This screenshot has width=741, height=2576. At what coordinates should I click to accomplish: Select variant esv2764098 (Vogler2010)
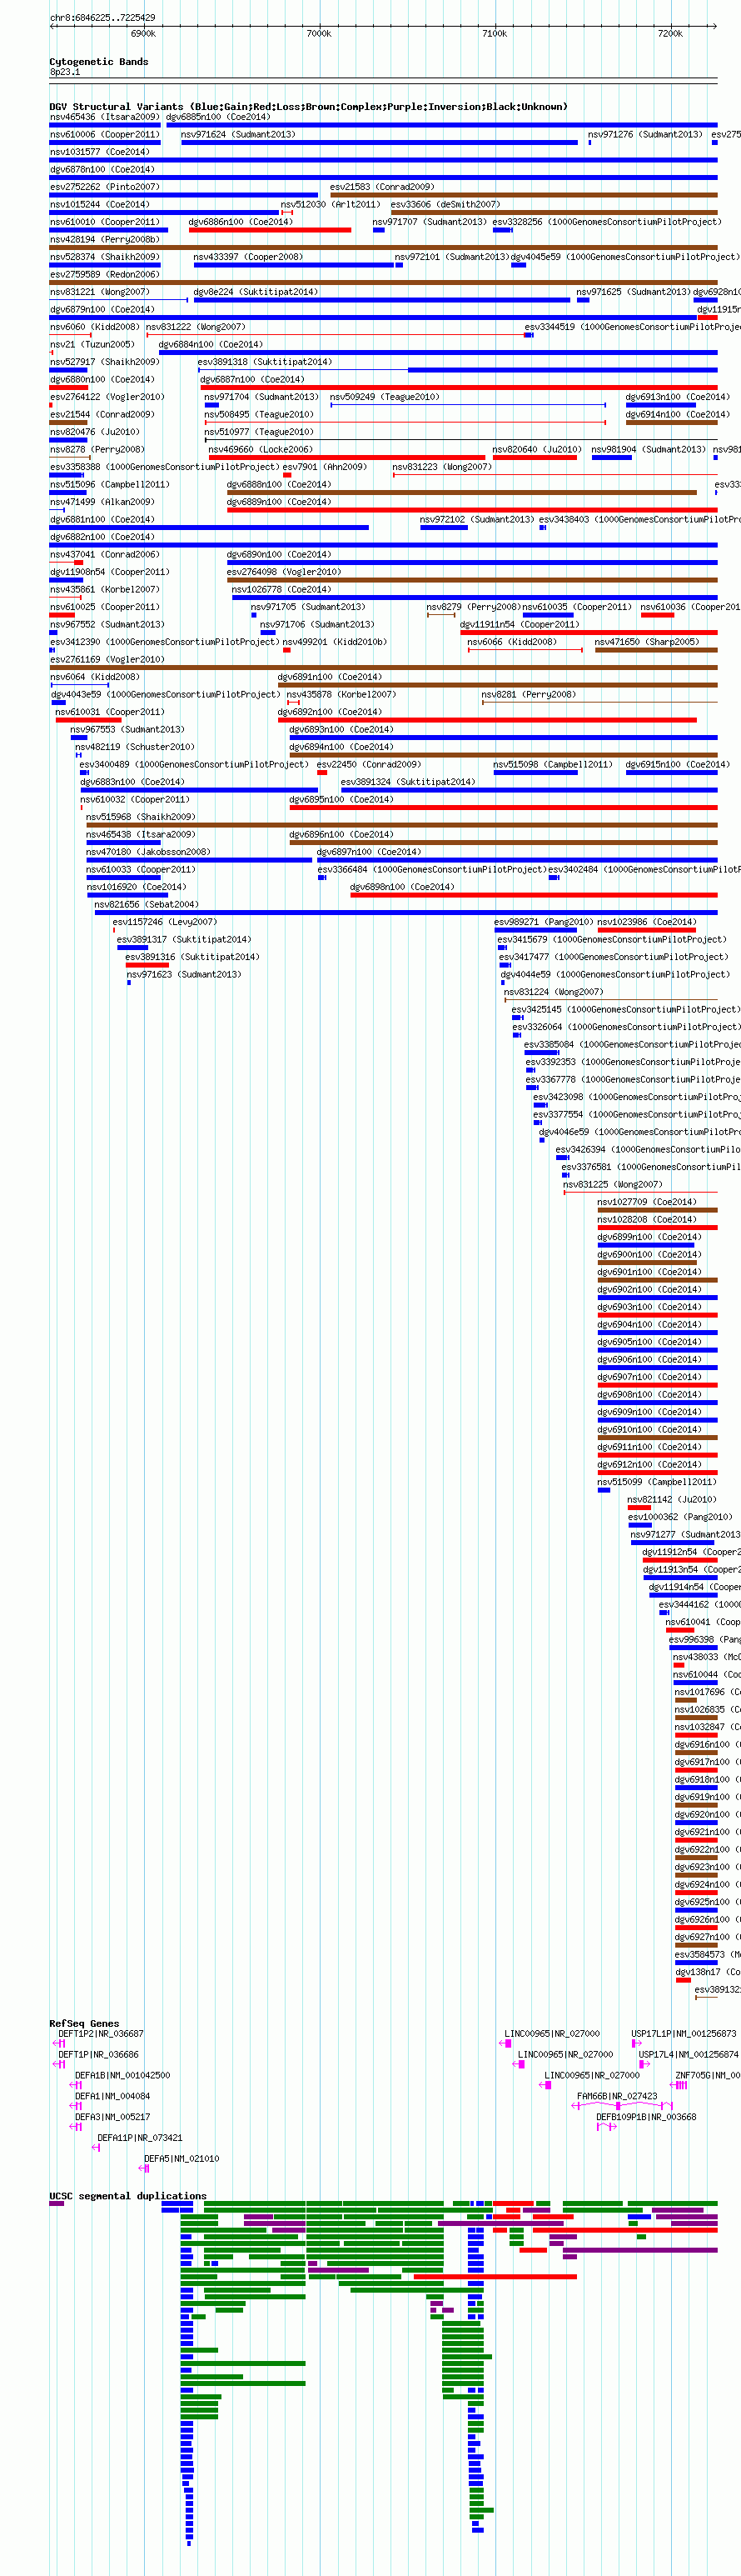pyautogui.click(x=285, y=572)
